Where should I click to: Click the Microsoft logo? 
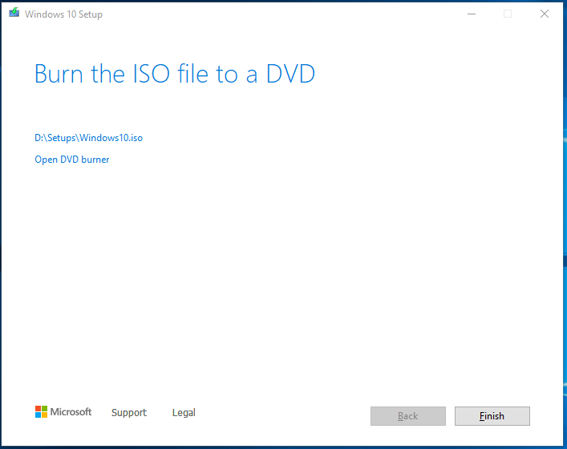(63, 412)
